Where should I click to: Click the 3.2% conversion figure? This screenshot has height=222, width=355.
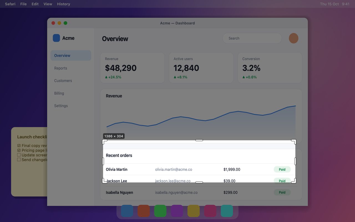[x=252, y=68]
